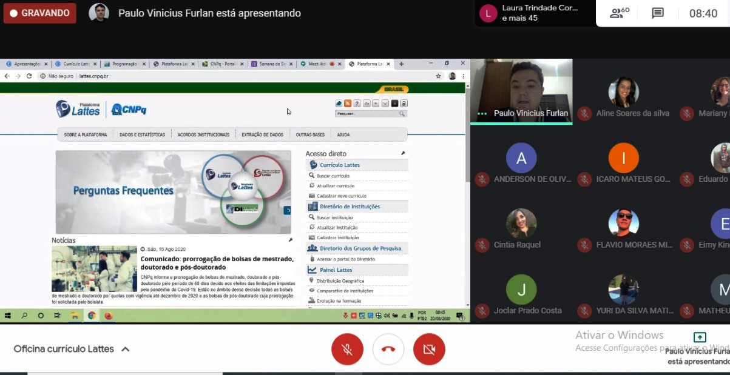Click the red GRAVANDO recording badge
This screenshot has height=375, width=730.
[40, 13]
